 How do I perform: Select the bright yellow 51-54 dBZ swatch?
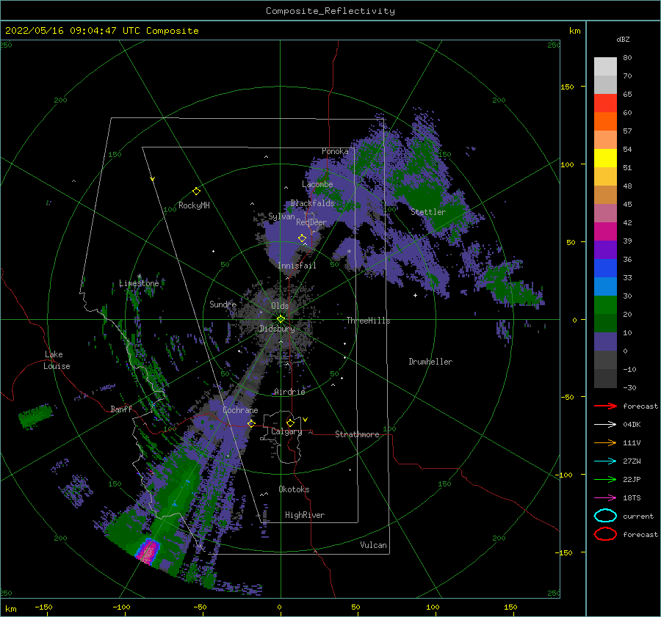pos(605,158)
